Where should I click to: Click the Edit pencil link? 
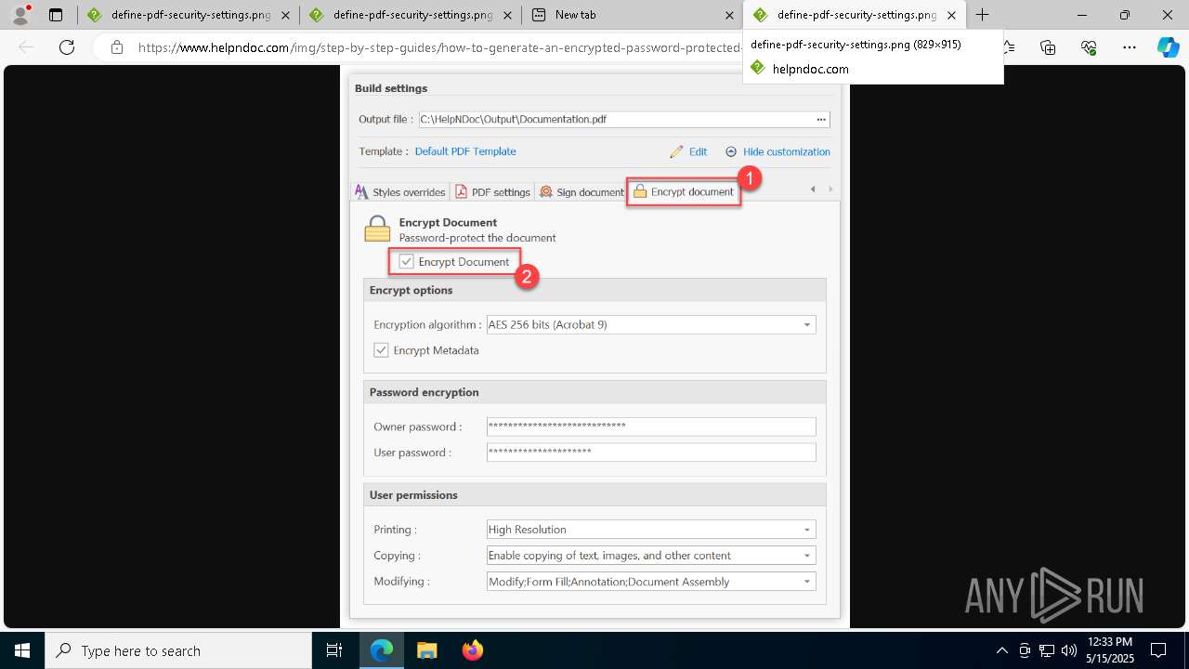688,151
